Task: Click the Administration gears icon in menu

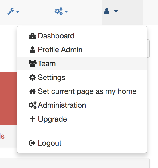Action: click(33, 105)
